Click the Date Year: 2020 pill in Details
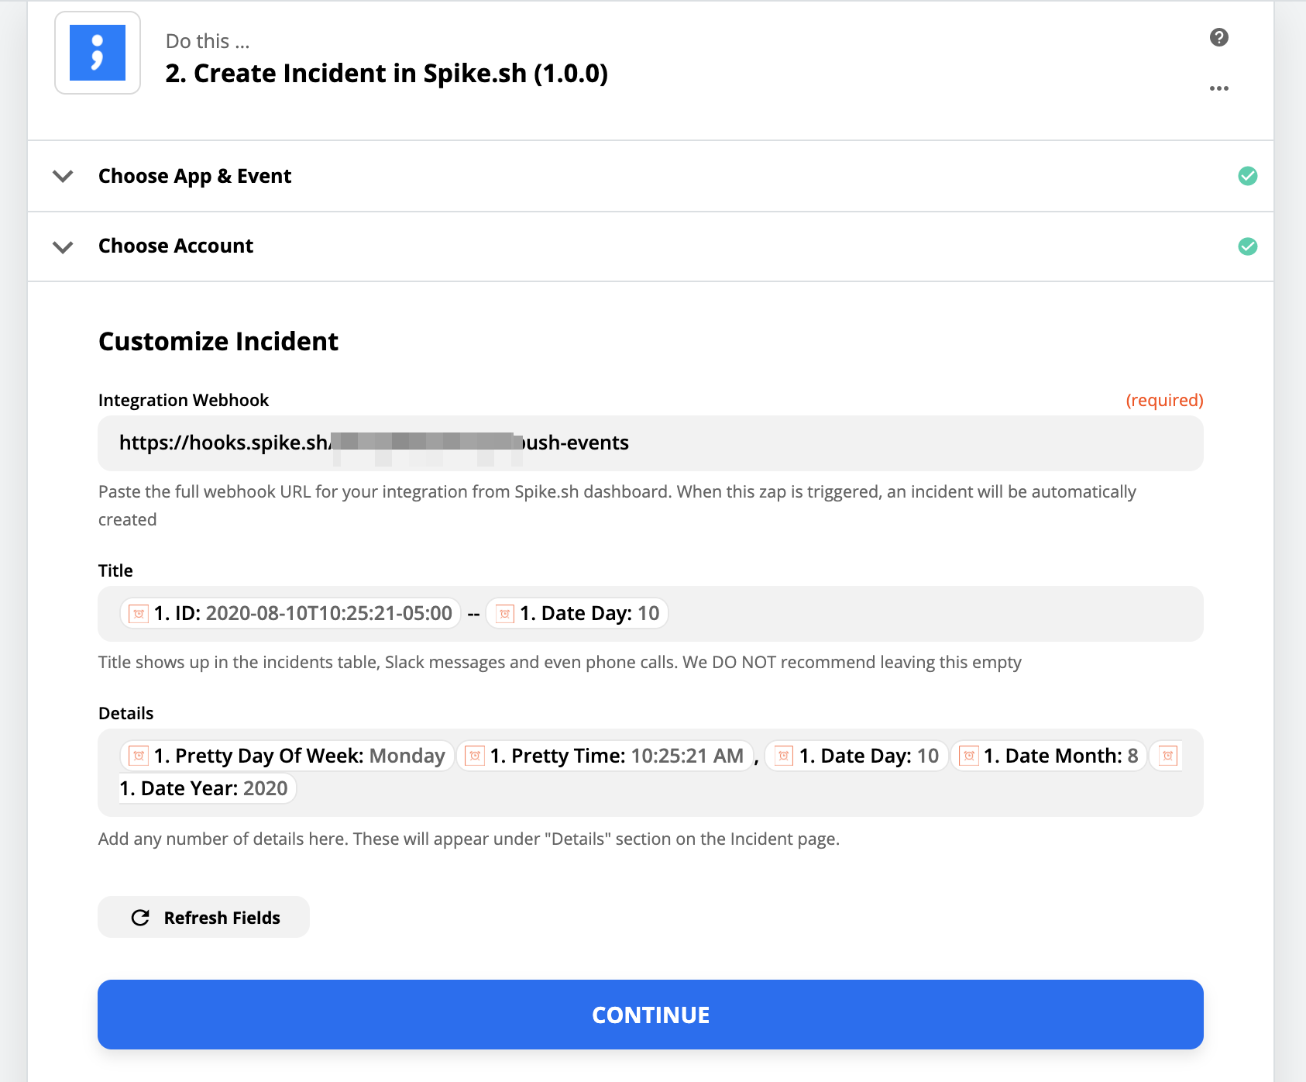1306x1082 pixels. (x=208, y=788)
